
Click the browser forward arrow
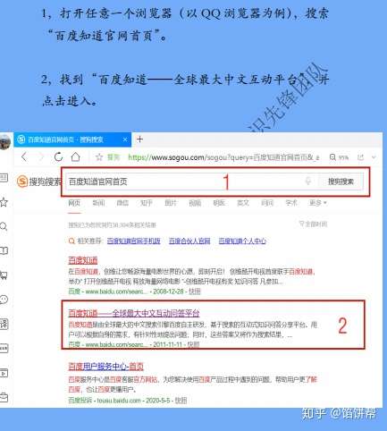[41, 156]
